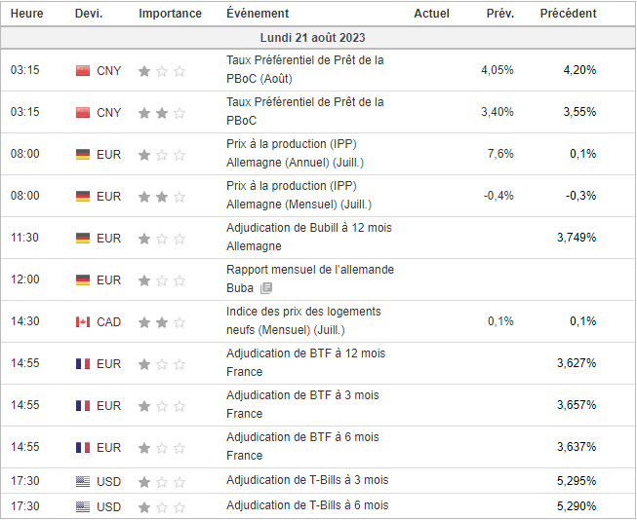Click importance stars for BTF à 6 mois

(161, 448)
